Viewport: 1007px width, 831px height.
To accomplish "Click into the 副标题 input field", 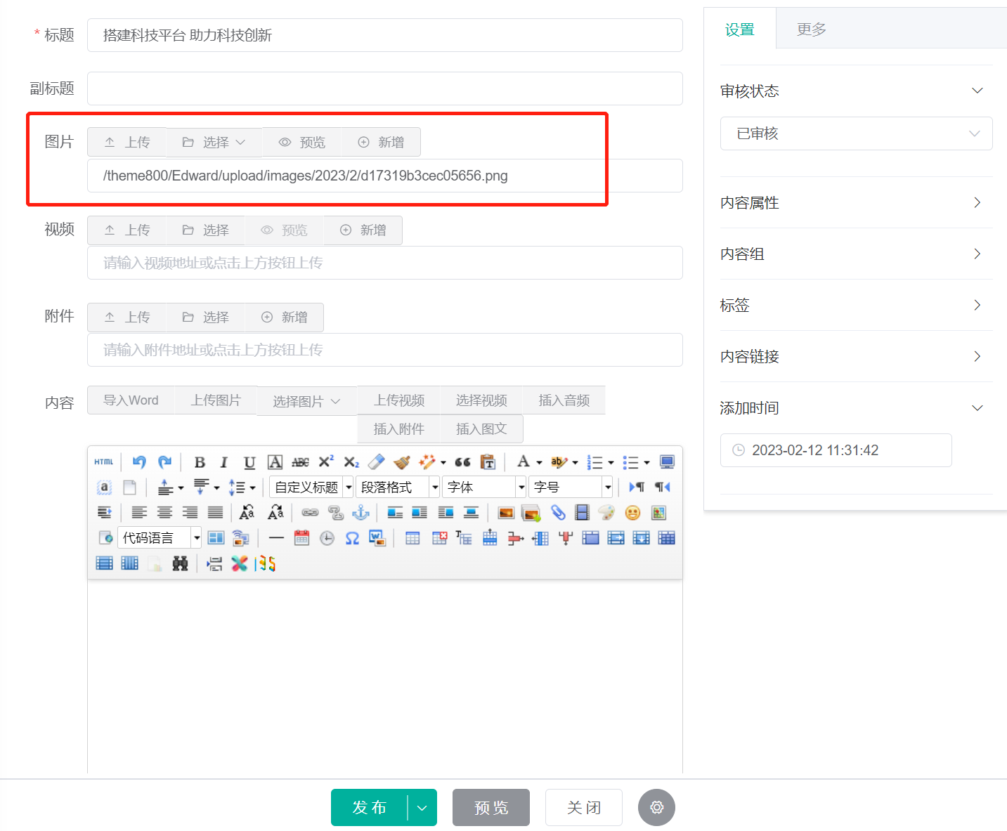I will (384, 89).
